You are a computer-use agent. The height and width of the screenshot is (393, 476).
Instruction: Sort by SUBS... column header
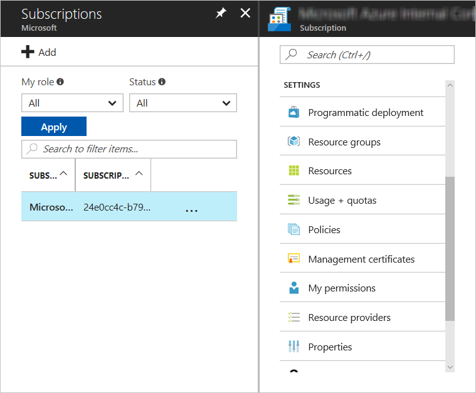[x=48, y=175]
